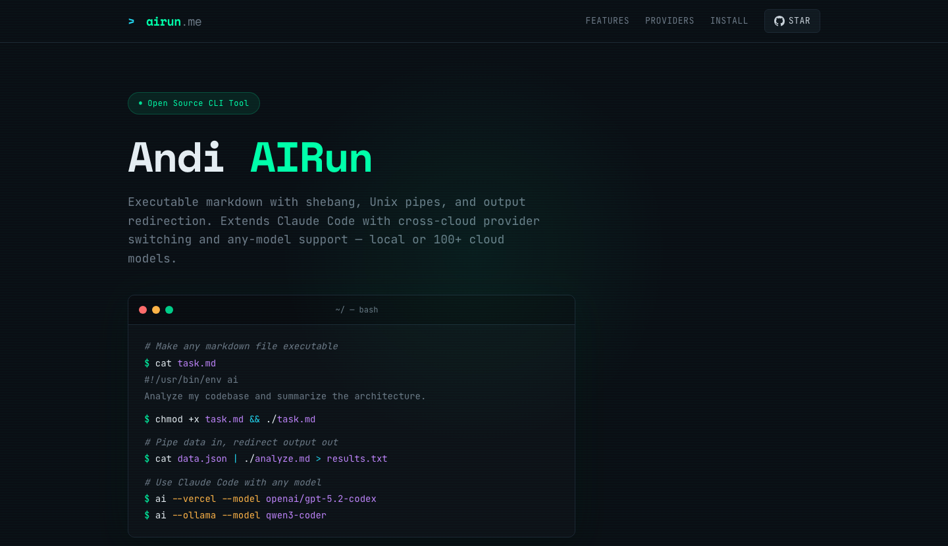
Task: Click the terminal prompt arrow in the logo
Action: pyautogui.click(x=132, y=21)
